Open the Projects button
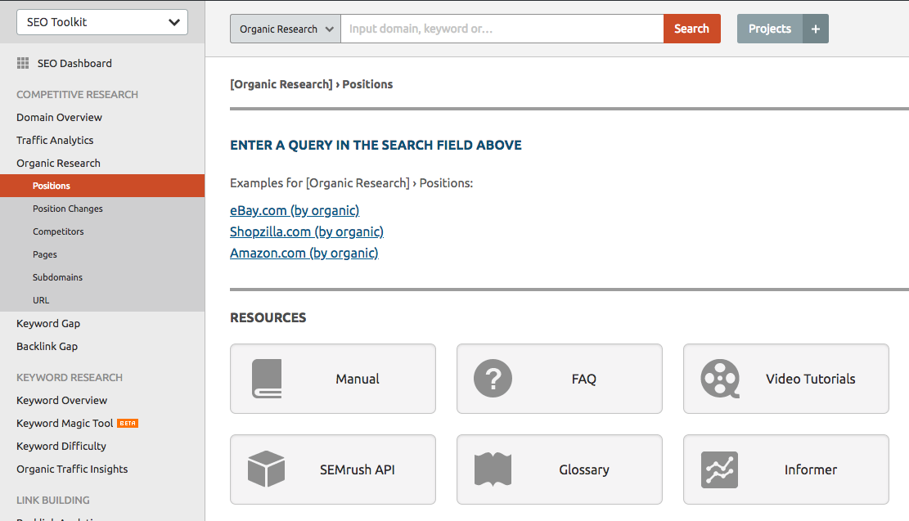 (x=769, y=29)
